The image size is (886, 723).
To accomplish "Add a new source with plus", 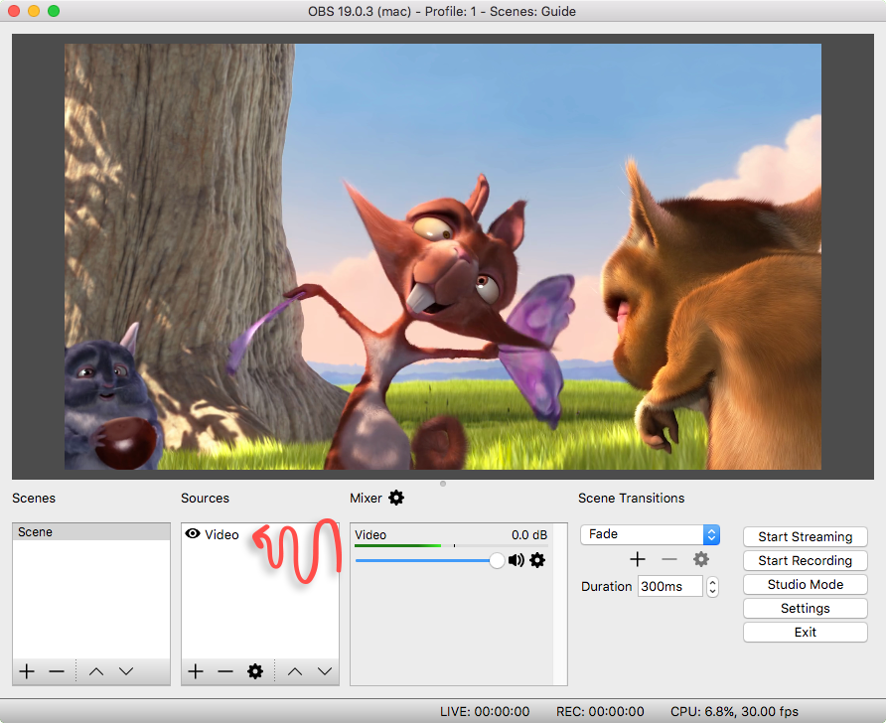I will pyautogui.click(x=196, y=671).
